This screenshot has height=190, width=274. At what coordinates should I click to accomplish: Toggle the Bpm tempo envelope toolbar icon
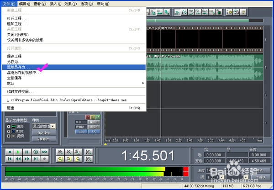coord(205,12)
